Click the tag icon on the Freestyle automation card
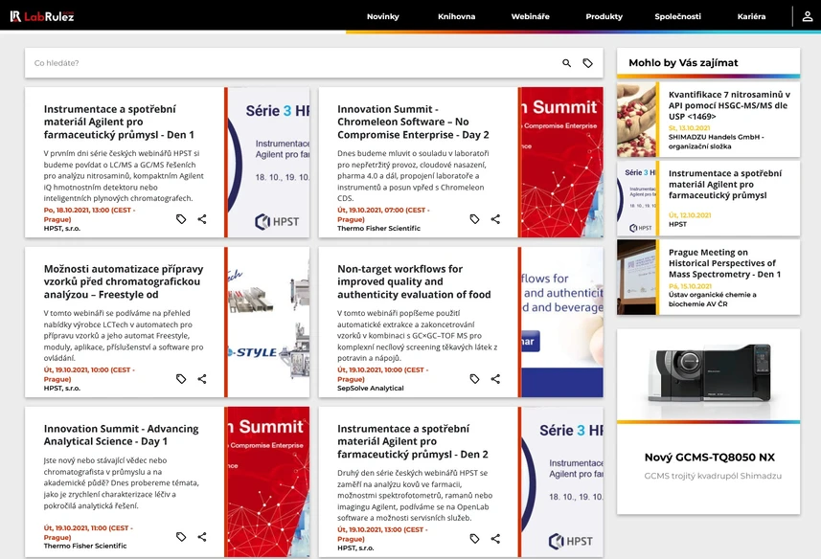Screen dimensions: 821x559 pyautogui.click(x=181, y=378)
